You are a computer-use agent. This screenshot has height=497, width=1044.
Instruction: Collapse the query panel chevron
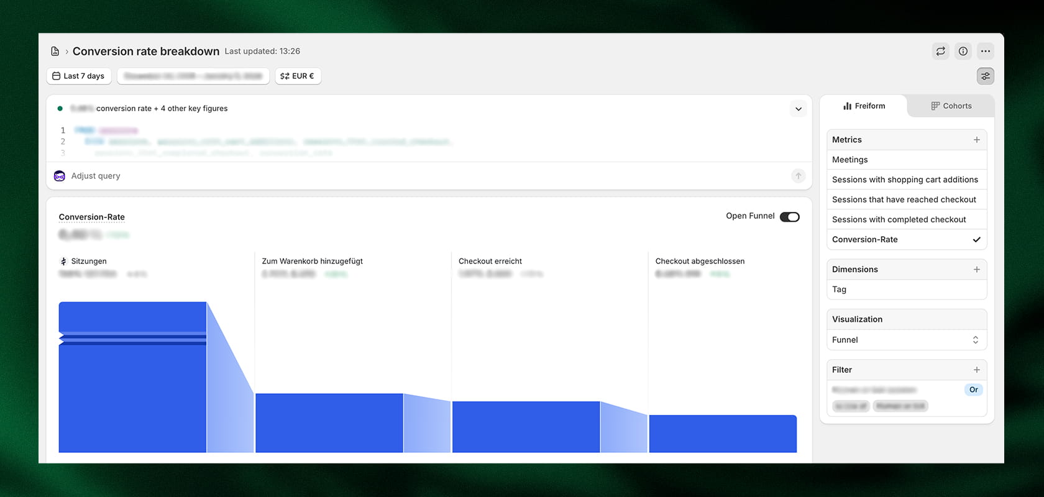click(798, 109)
